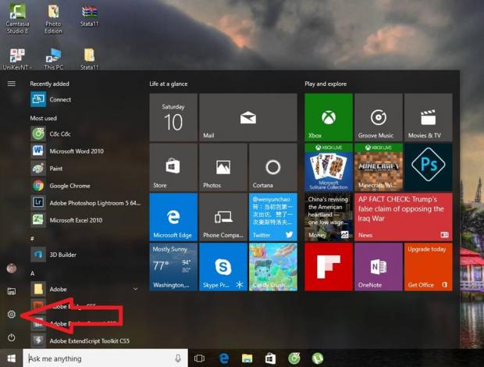Open the Microsoft Edge tile
The image size is (484, 367).
click(173, 216)
